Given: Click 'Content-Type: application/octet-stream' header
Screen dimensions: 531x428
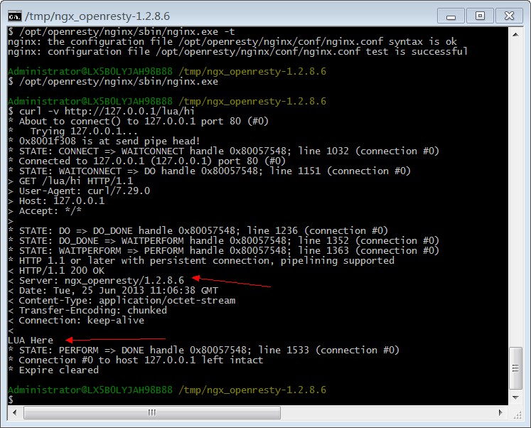Looking at the screenshot, I should pos(122,301).
